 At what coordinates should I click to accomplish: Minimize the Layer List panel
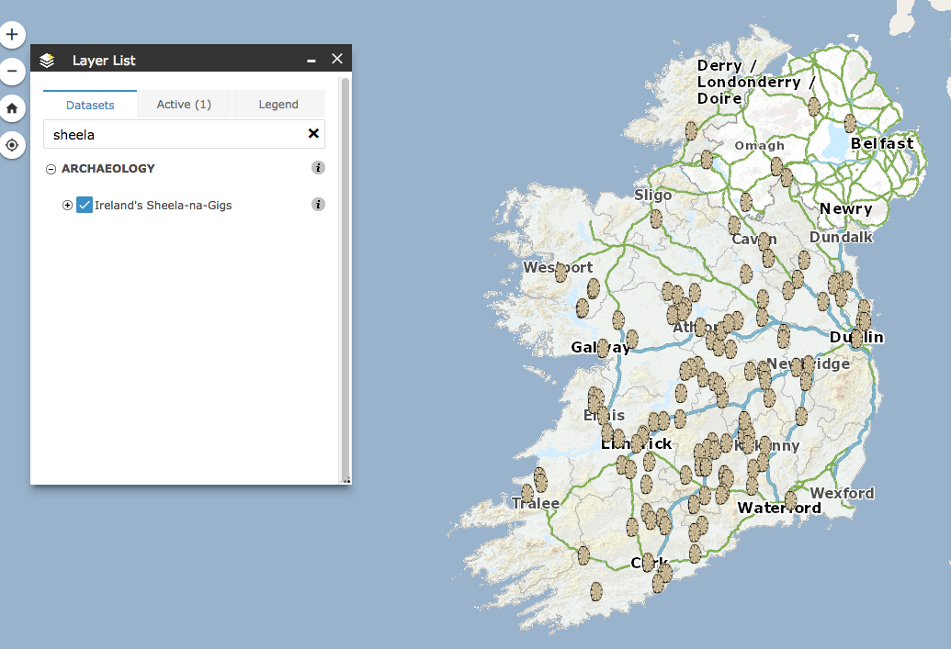click(311, 60)
